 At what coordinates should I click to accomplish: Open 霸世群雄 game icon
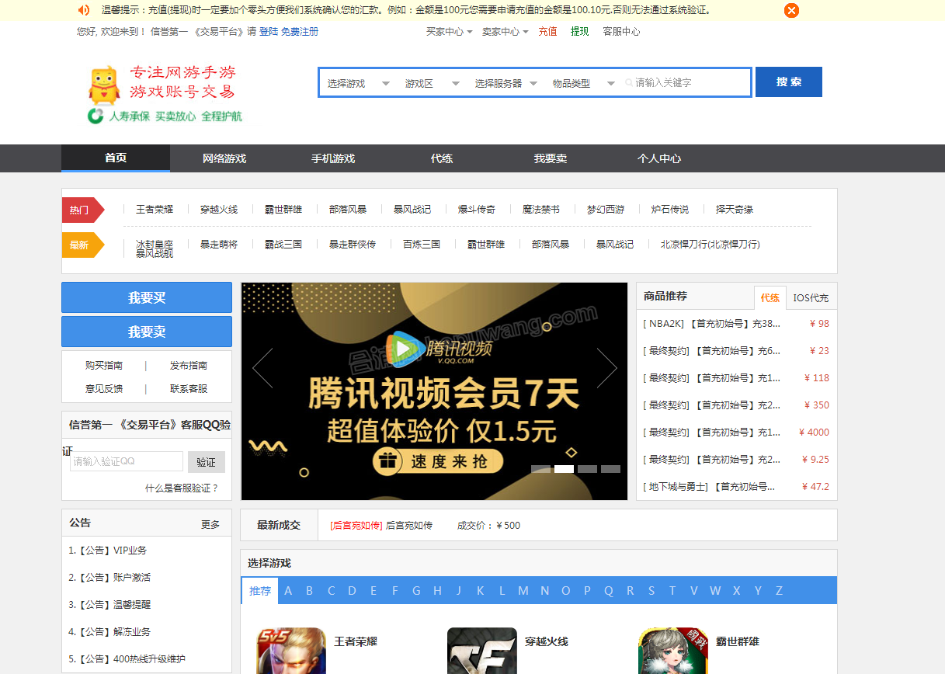pyautogui.click(x=672, y=651)
